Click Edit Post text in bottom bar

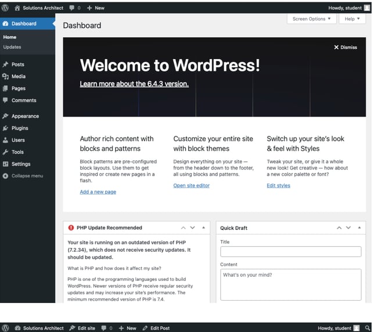(160, 328)
